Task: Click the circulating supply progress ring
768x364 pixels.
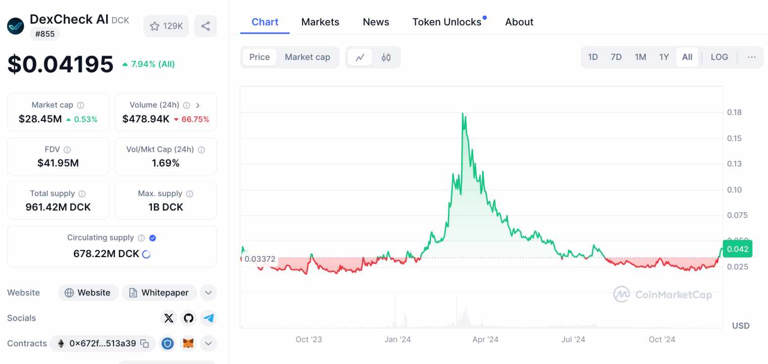Action: point(146,254)
